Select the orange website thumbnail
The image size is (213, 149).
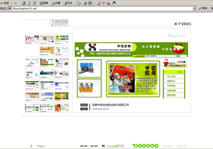pyautogui.click(x=47, y=50)
